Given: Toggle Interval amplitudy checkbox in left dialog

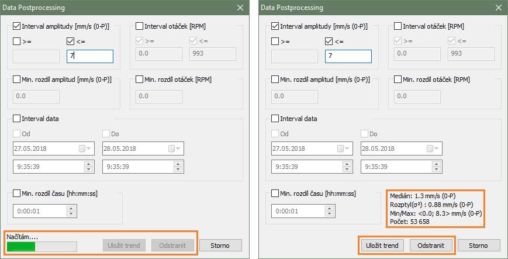Looking at the screenshot, I should coord(17,26).
